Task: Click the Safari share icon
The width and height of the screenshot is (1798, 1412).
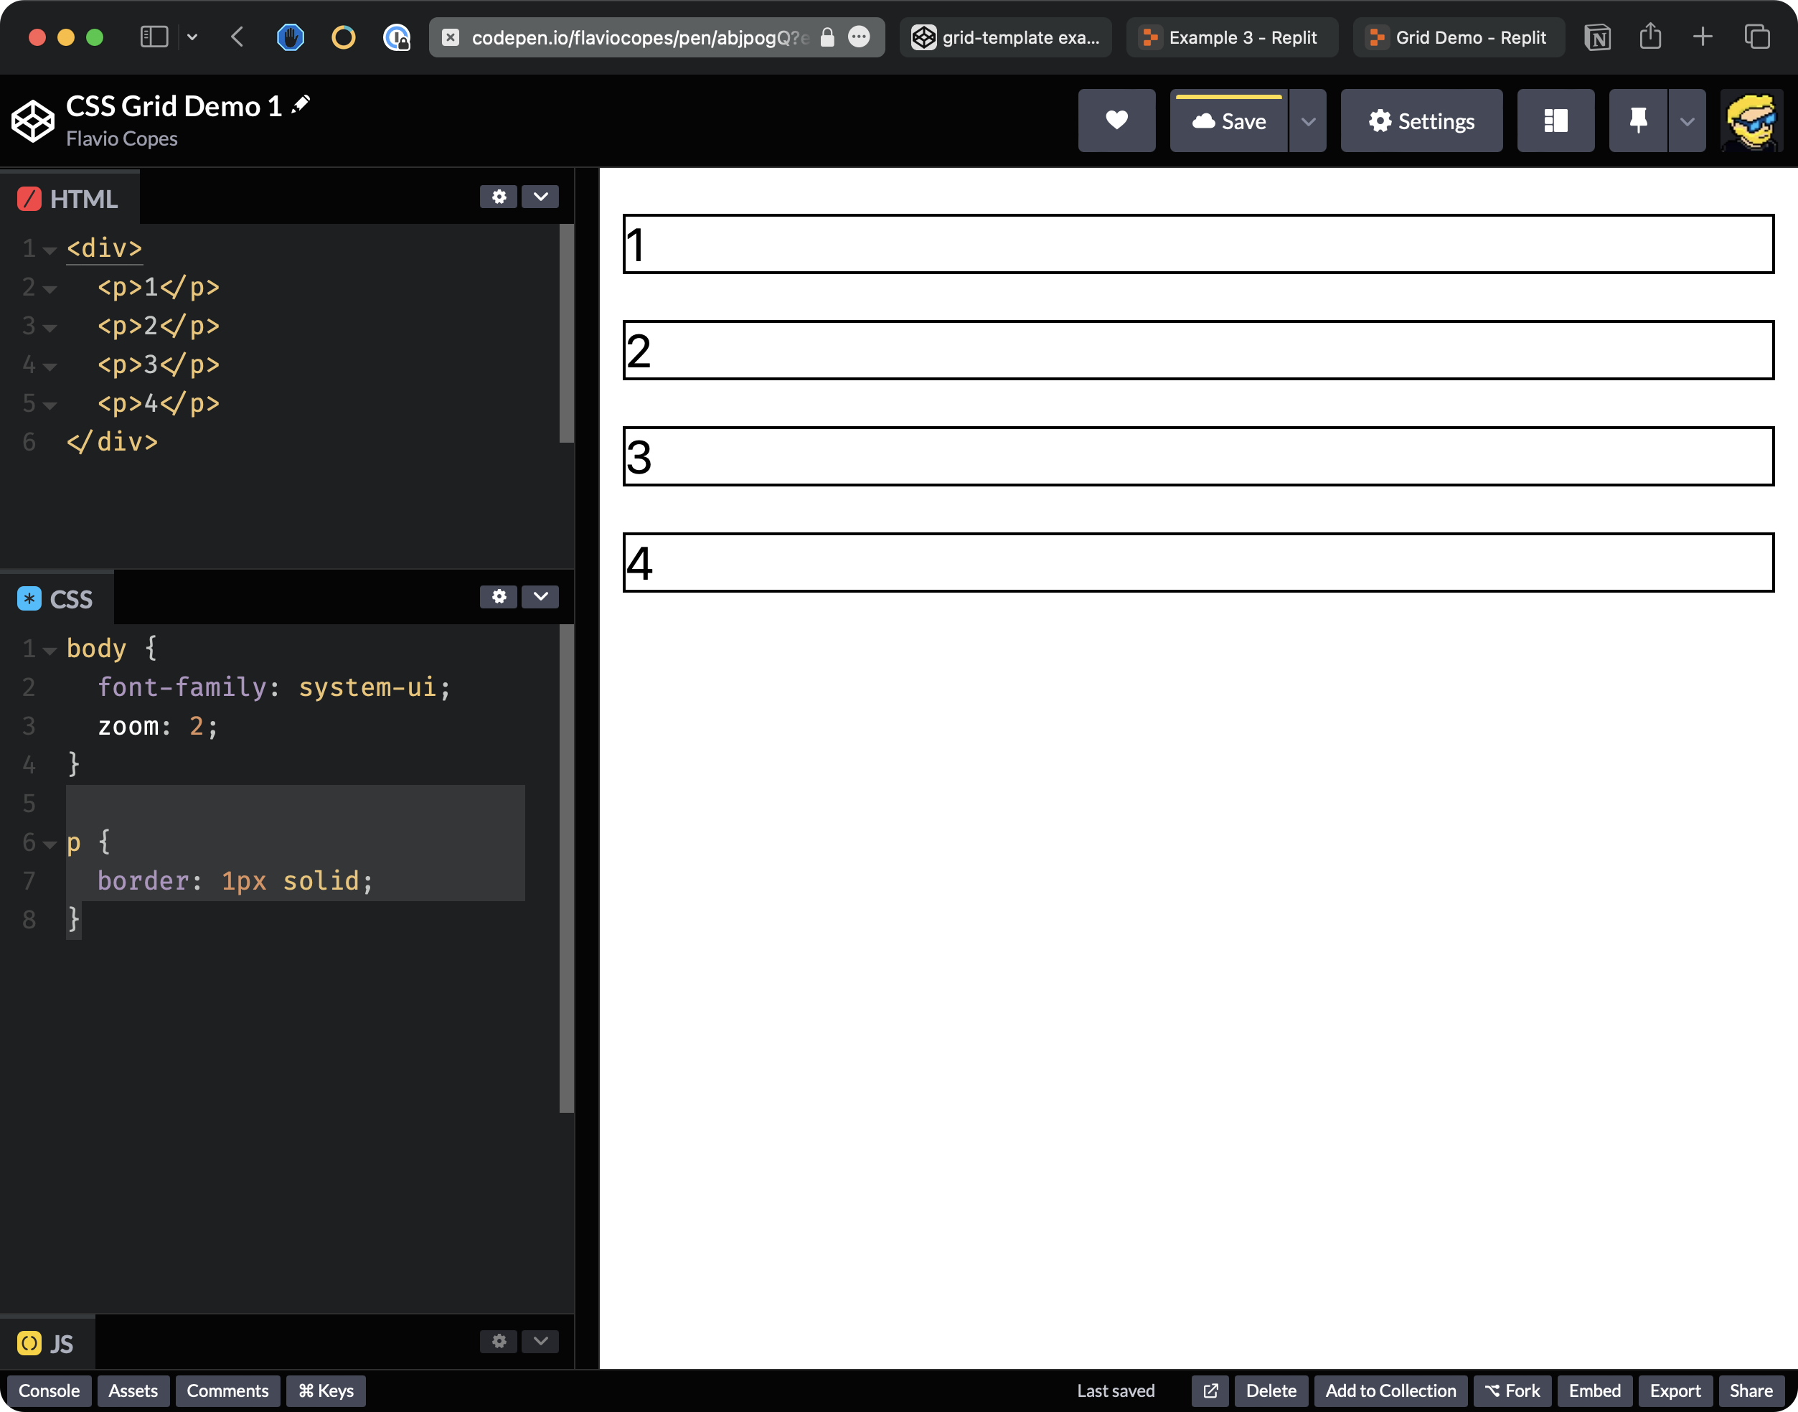Action: pos(1650,37)
